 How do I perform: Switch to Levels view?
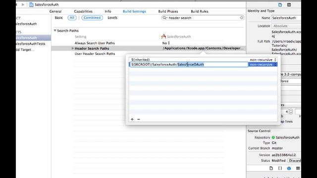point(112,18)
